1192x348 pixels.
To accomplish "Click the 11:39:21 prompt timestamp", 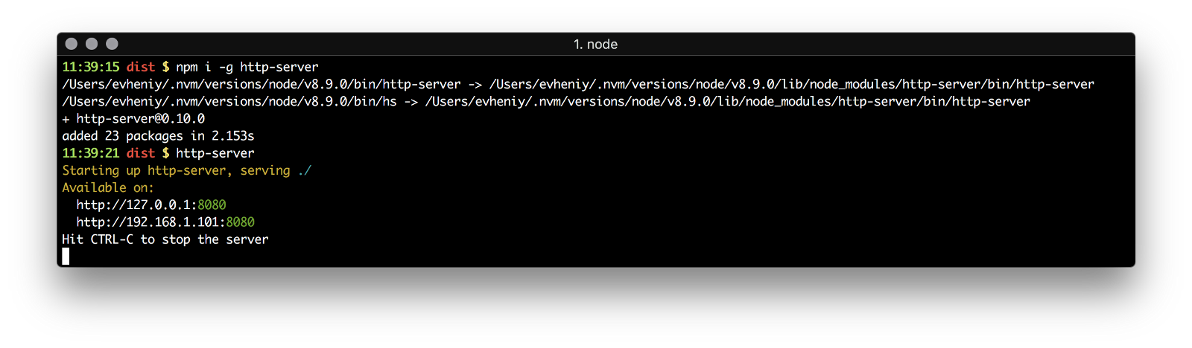I will click(90, 153).
